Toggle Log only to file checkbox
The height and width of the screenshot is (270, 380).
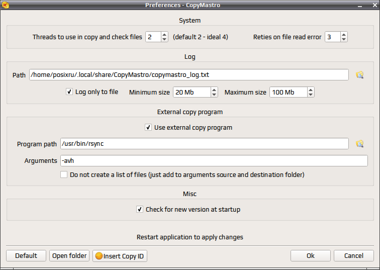pyautogui.click(x=69, y=92)
